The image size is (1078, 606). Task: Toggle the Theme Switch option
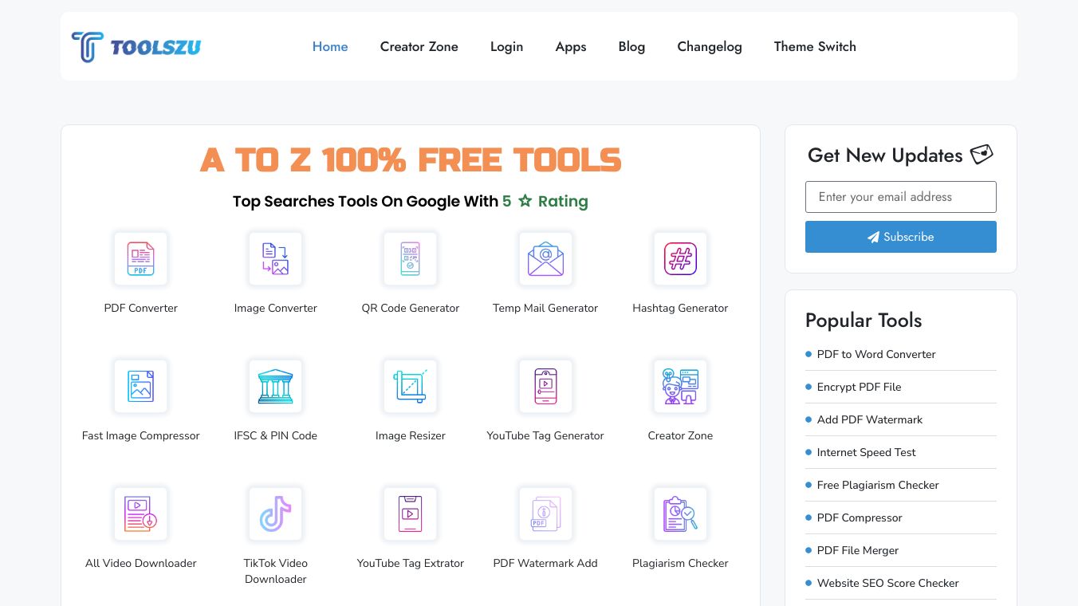click(x=815, y=47)
